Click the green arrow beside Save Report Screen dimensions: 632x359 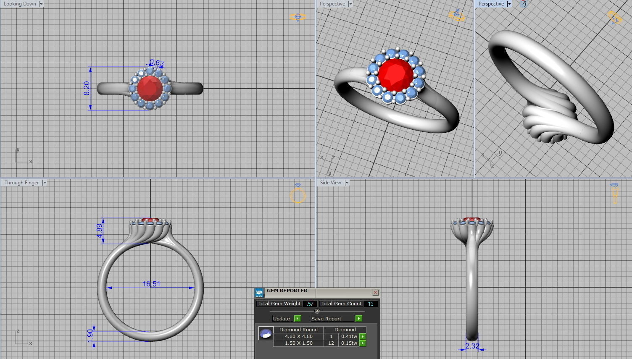(x=358, y=319)
